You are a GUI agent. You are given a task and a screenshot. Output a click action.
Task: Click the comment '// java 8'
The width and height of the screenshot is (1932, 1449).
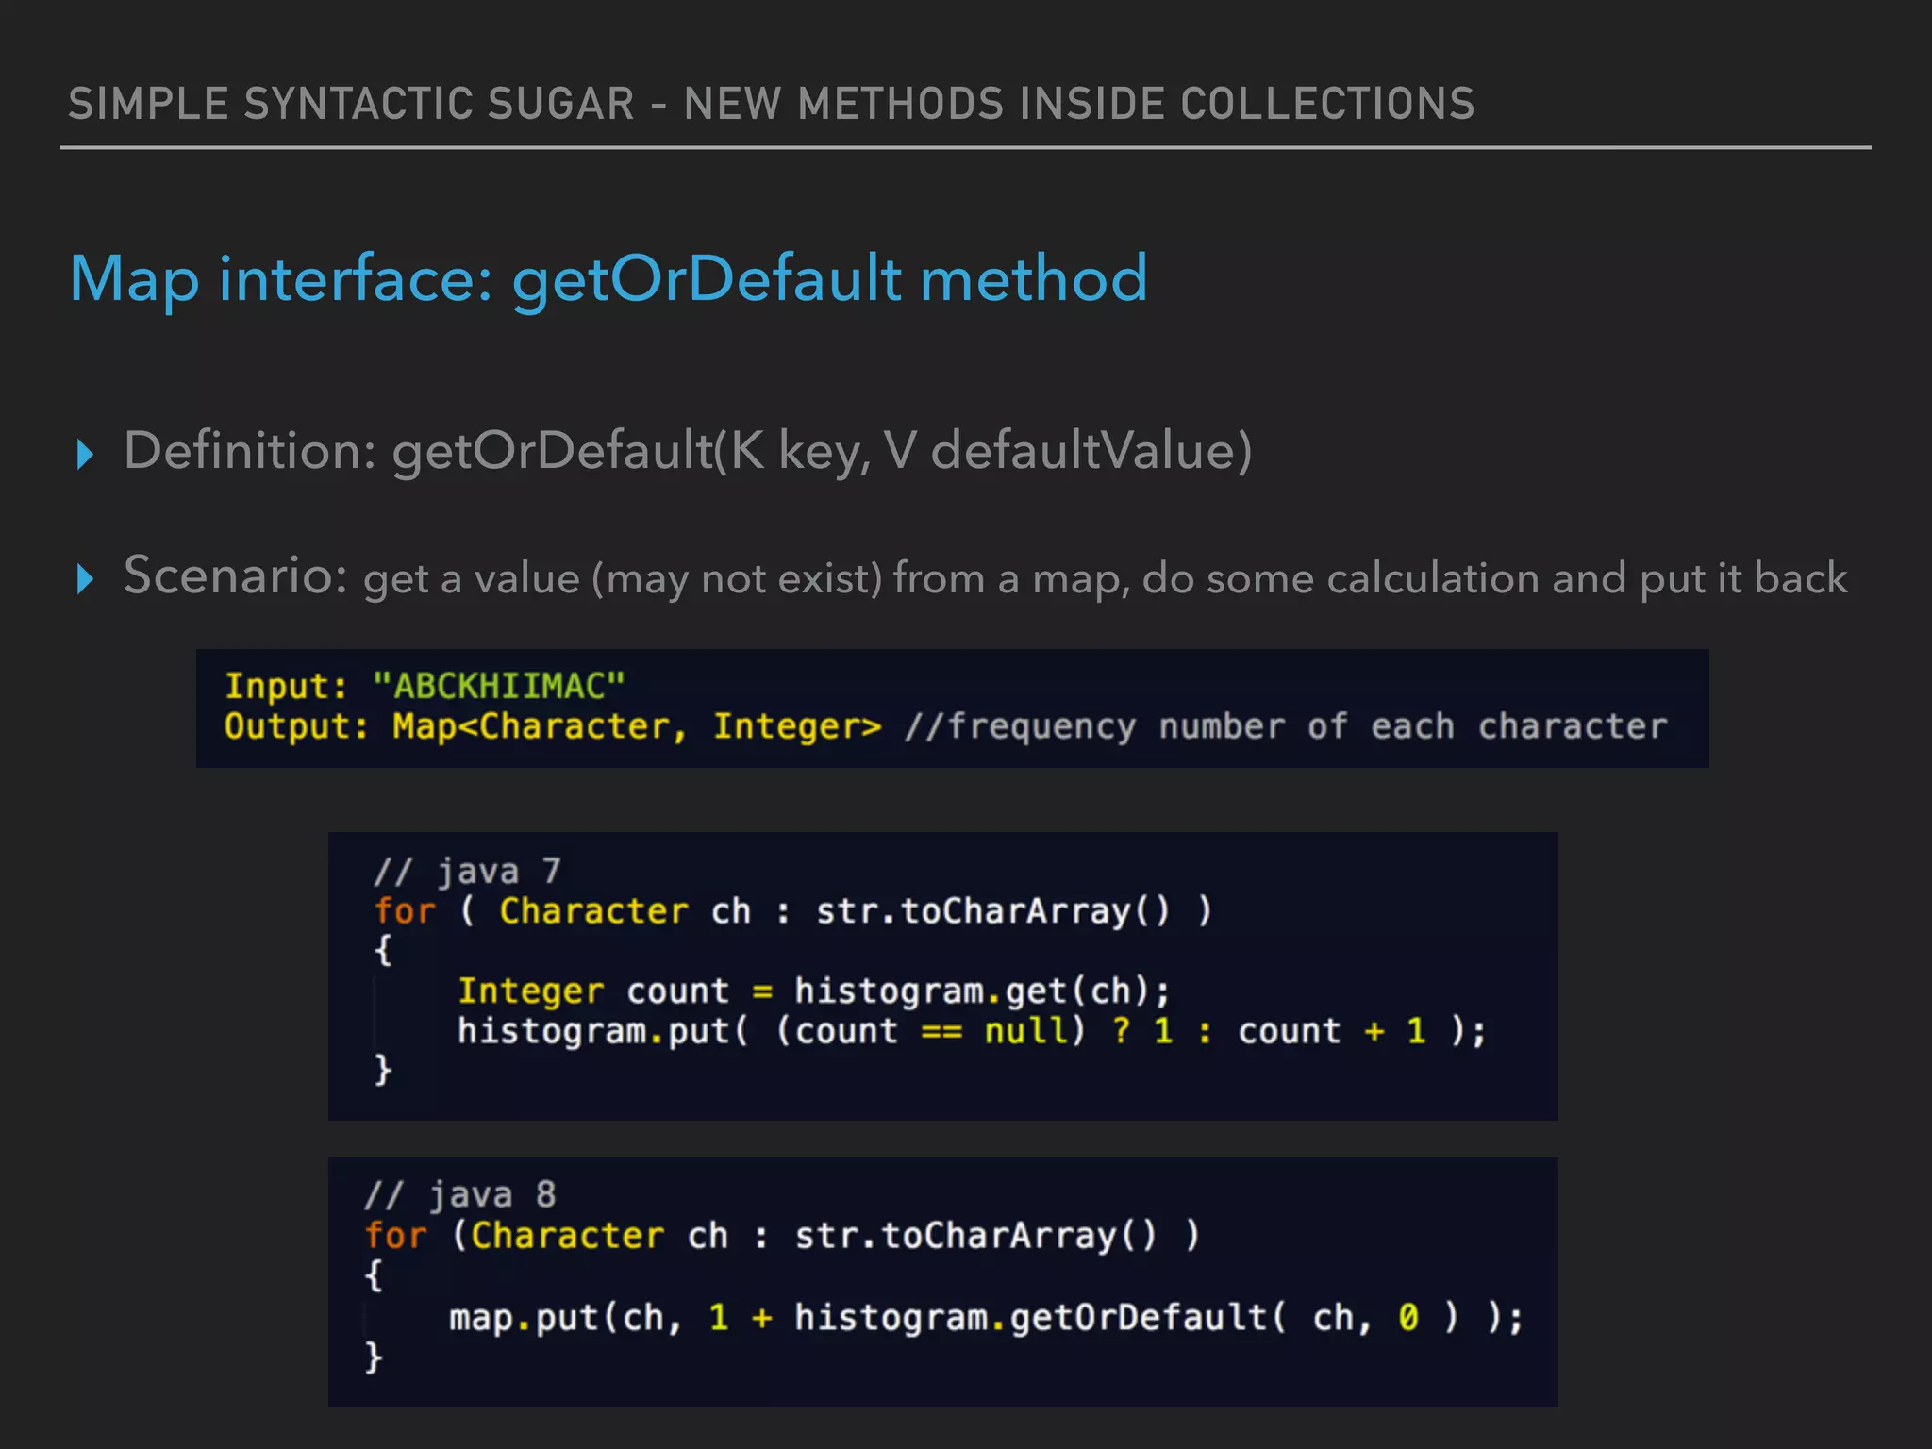459,1195
